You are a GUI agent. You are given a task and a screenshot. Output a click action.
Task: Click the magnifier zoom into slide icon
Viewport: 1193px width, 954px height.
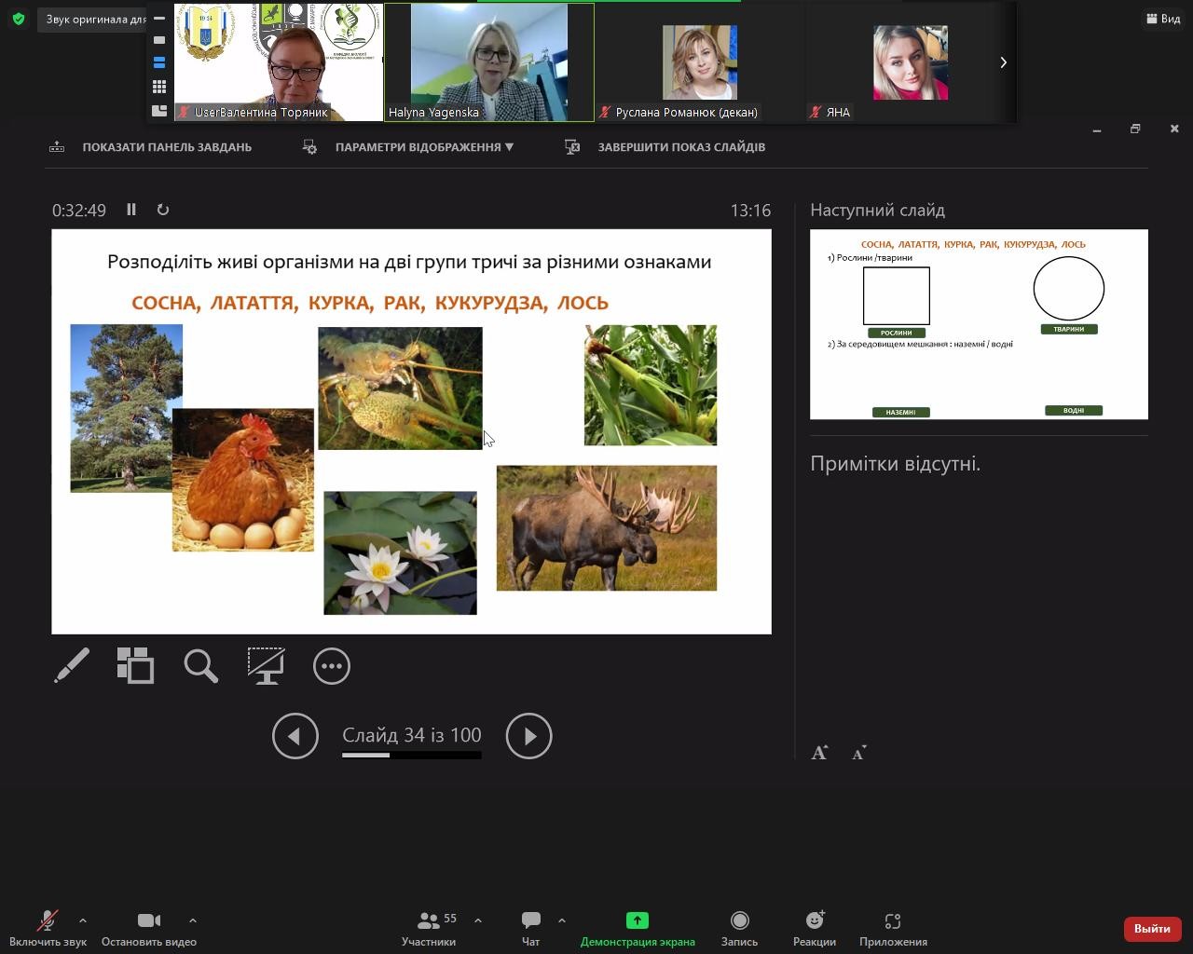point(200,666)
